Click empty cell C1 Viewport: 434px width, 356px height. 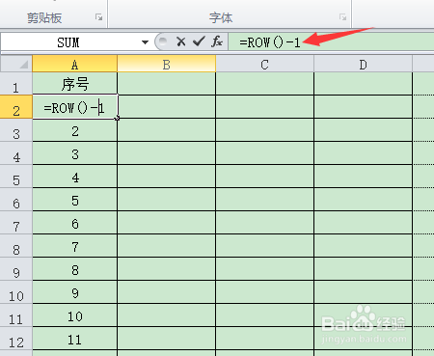pyautogui.click(x=264, y=84)
